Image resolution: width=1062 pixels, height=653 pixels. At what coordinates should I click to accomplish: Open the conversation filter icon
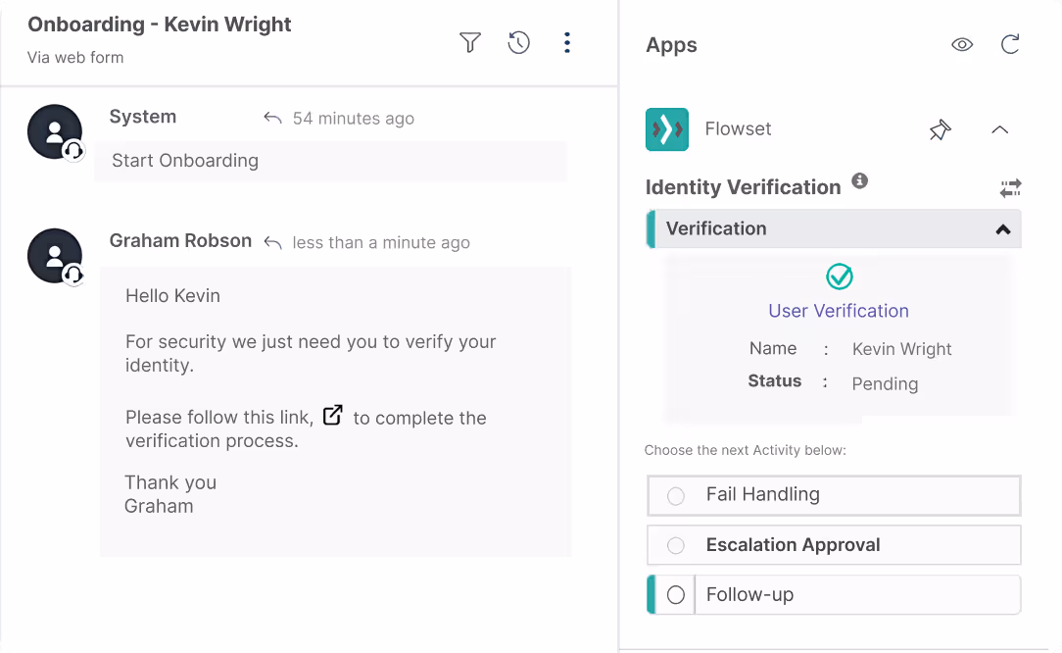tap(470, 42)
